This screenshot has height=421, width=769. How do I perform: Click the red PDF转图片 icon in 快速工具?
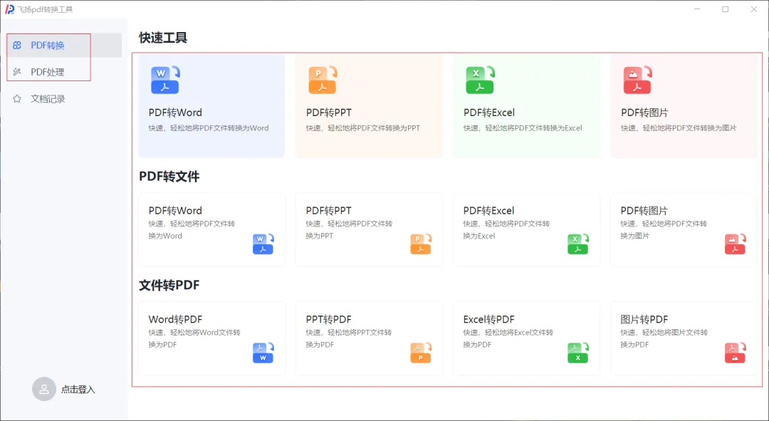coord(637,80)
